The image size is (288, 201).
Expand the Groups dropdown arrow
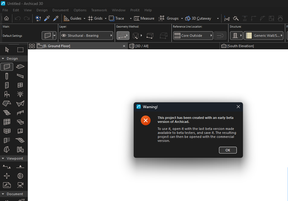pyautogui.click(x=182, y=19)
